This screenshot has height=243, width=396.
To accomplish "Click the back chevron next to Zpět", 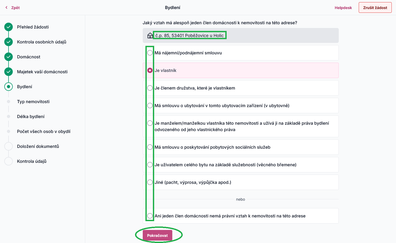I will [x=6, y=8].
